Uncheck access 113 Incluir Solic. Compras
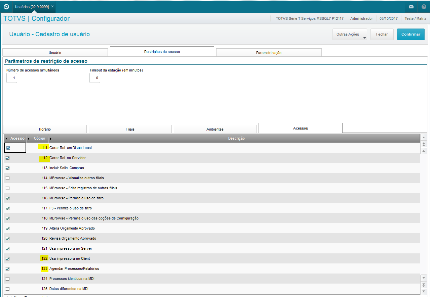The height and width of the screenshot is (297, 430). [x=8, y=168]
